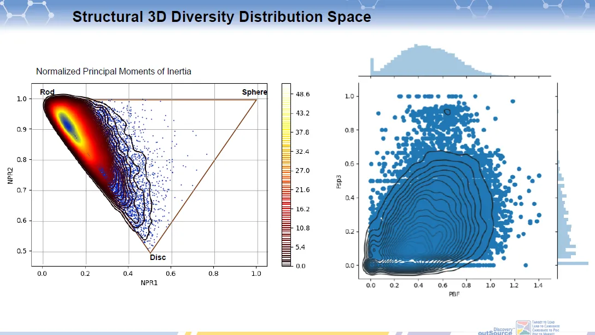Click the Normalized Principal Moments of Inertia heading
Screen dimensions: 595x335
(x=113, y=72)
